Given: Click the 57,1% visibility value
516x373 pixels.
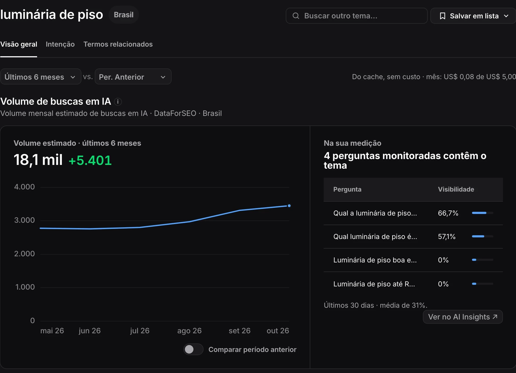Looking at the screenshot, I should tap(447, 237).
